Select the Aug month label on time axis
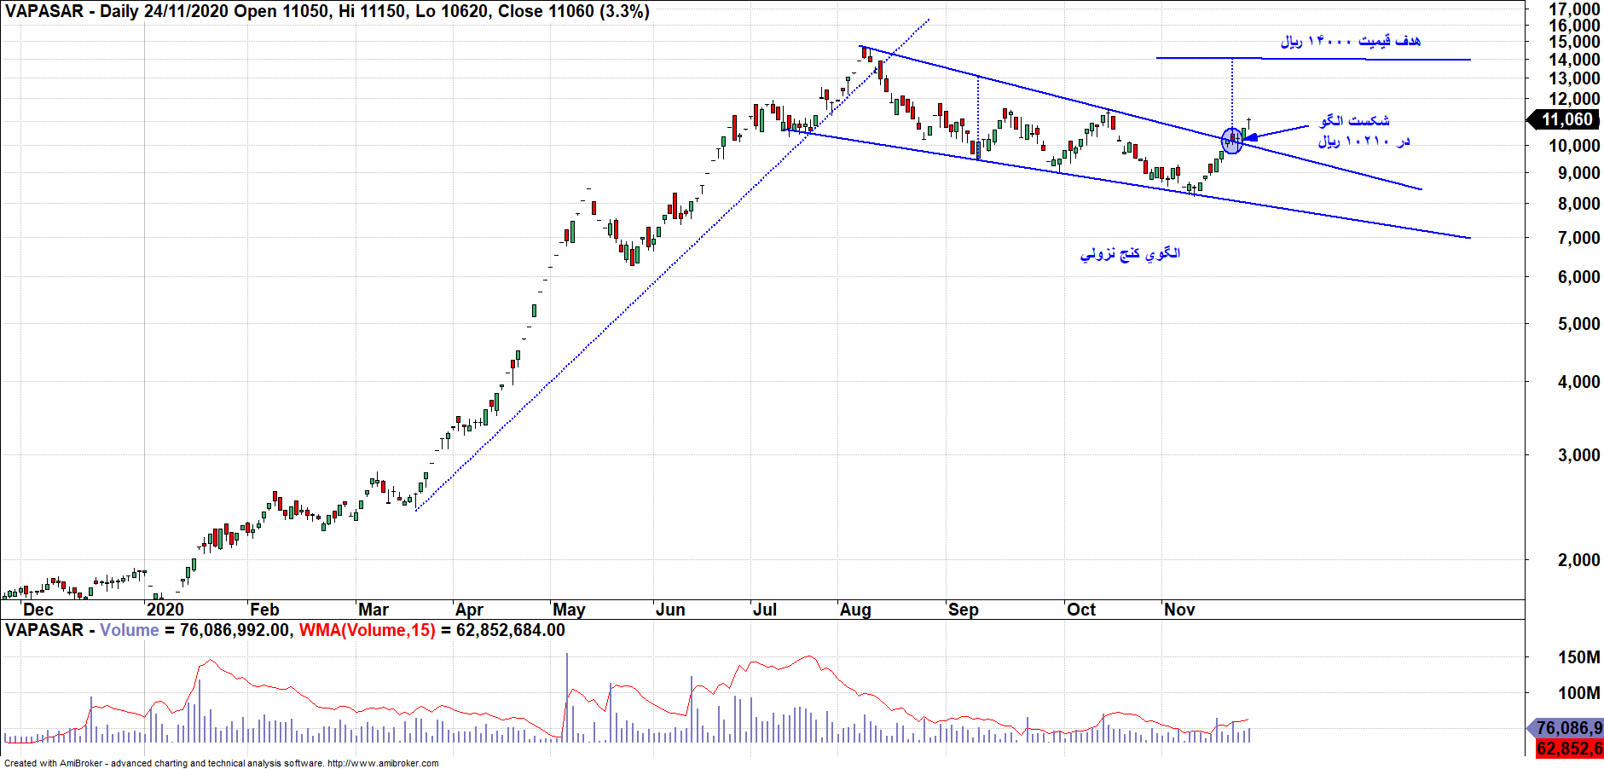The width and height of the screenshot is (1604, 769). pos(855,610)
